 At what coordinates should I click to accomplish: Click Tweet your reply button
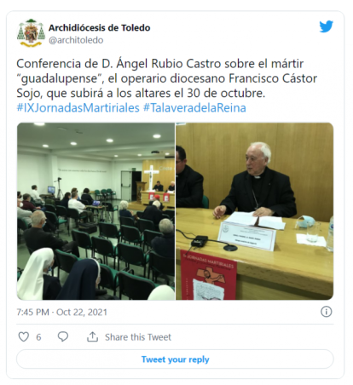pyautogui.click(x=175, y=359)
